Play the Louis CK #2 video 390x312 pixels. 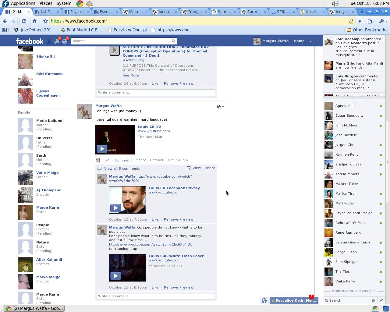102,149
